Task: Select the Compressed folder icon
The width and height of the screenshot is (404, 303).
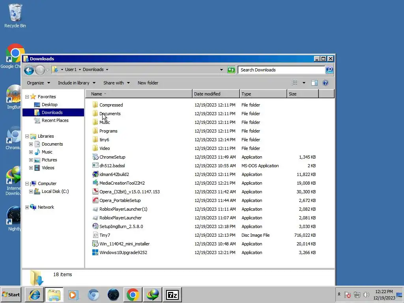Action: (x=95, y=105)
